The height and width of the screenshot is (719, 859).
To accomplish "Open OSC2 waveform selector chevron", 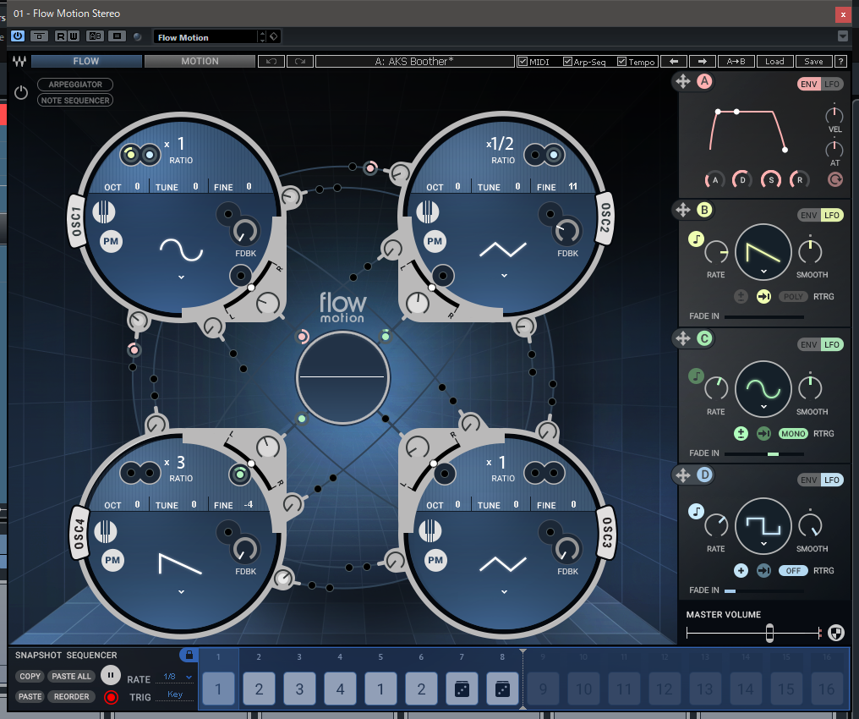I will pos(504,276).
